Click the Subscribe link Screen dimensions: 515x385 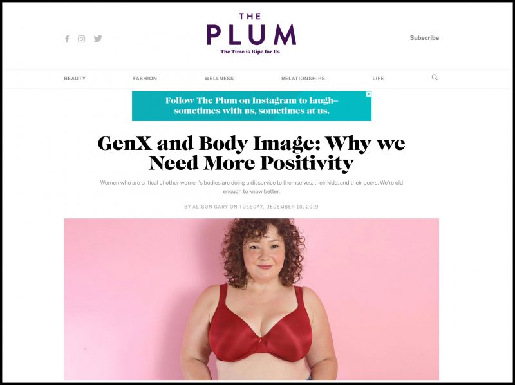click(x=424, y=38)
